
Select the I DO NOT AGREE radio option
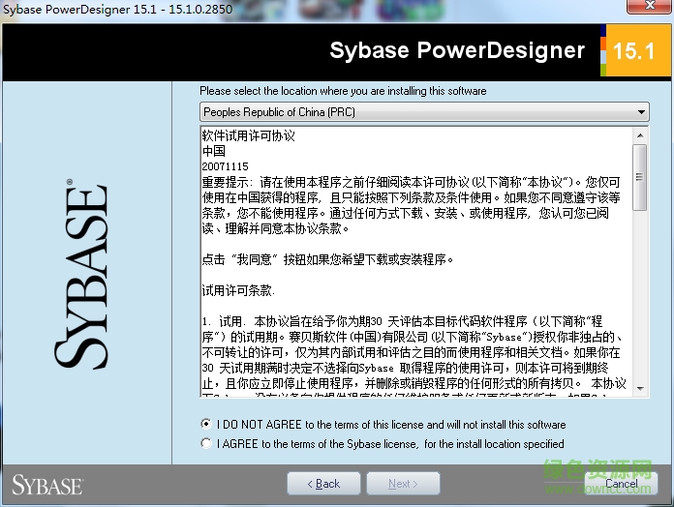tap(205, 424)
